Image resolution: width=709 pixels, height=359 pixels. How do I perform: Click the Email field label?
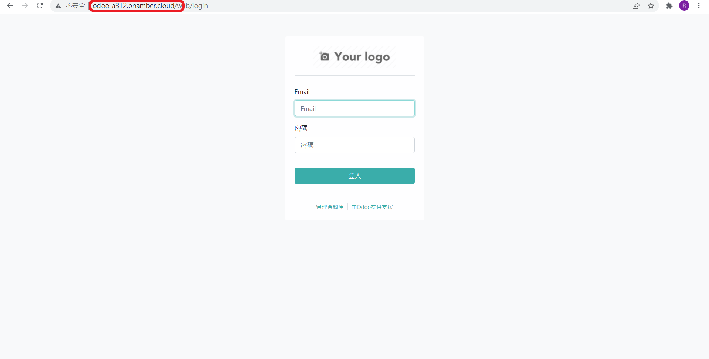click(302, 92)
